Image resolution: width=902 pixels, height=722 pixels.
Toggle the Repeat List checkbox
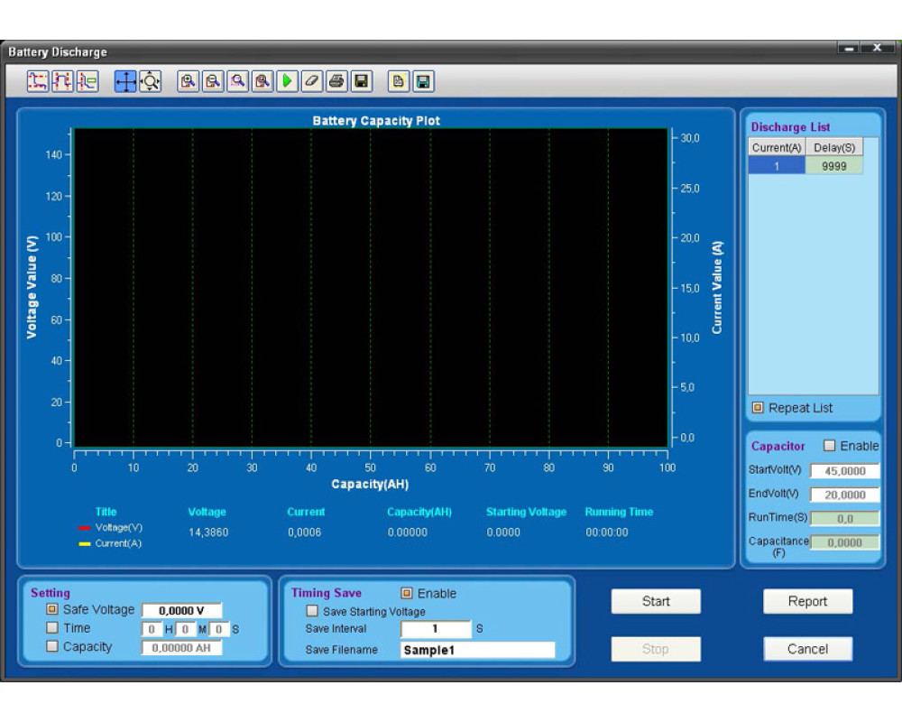click(758, 408)
